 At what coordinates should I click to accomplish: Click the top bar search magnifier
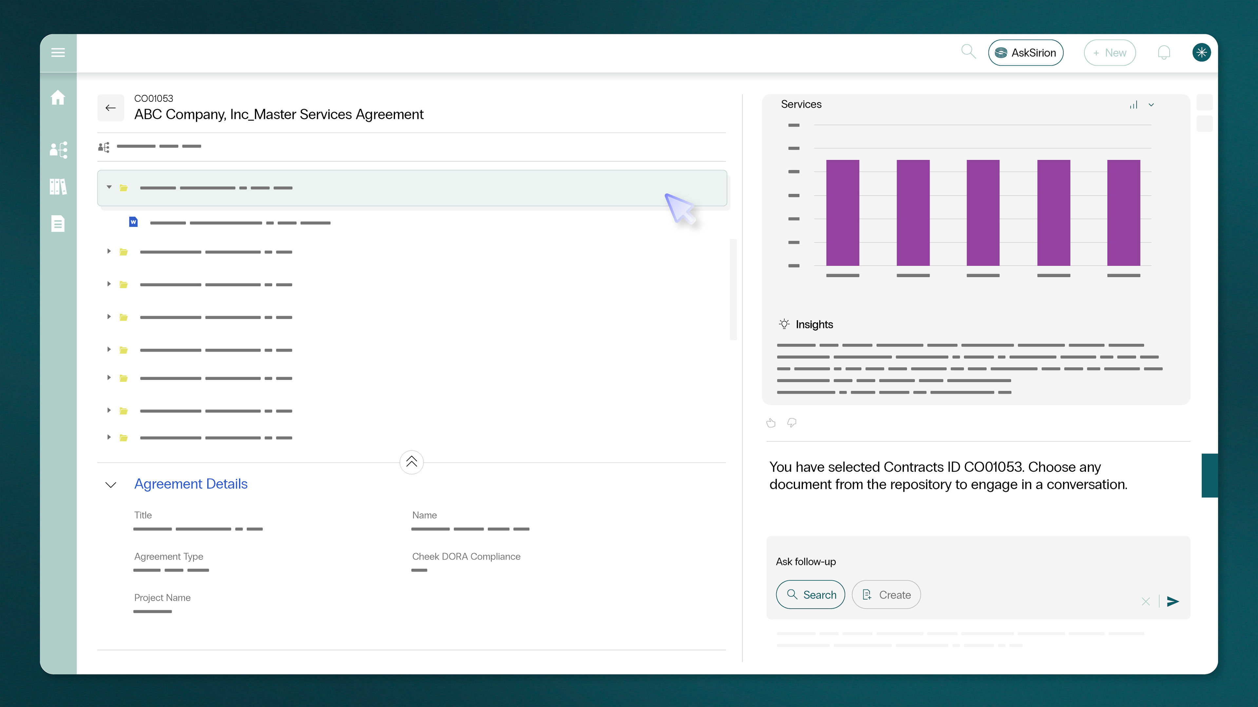point(968,52)
